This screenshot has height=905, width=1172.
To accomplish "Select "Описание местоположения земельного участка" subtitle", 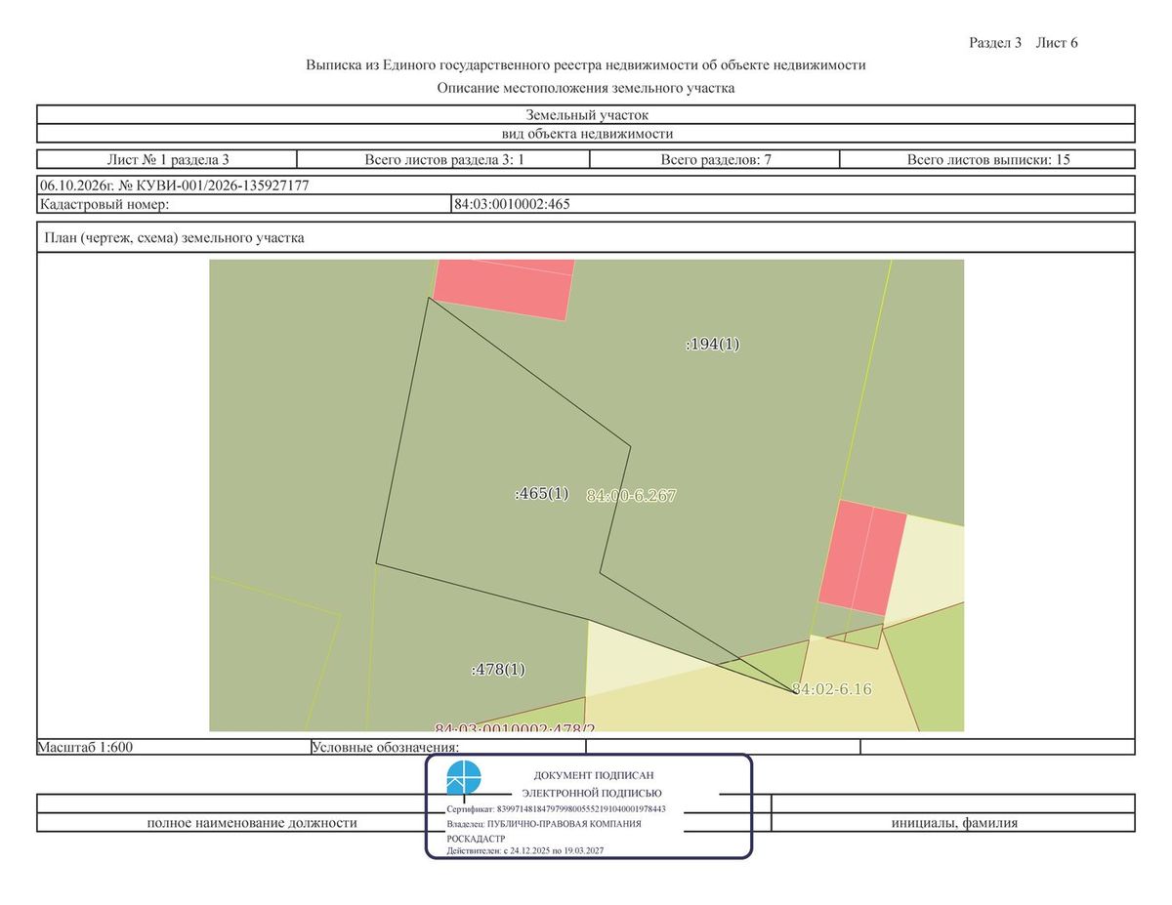I will tap(586, 88).
